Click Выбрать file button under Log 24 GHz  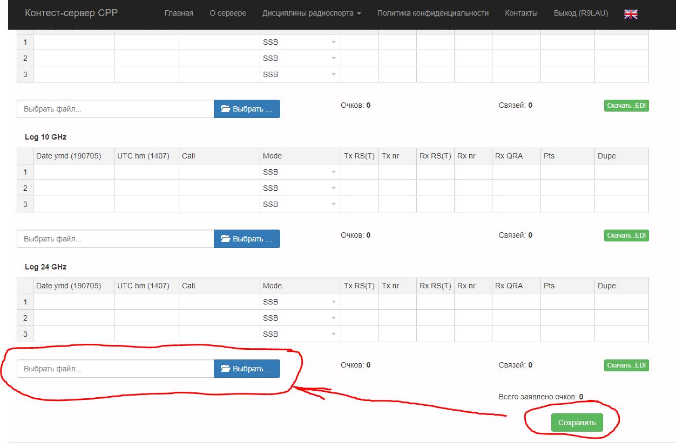tap(247, 369)
